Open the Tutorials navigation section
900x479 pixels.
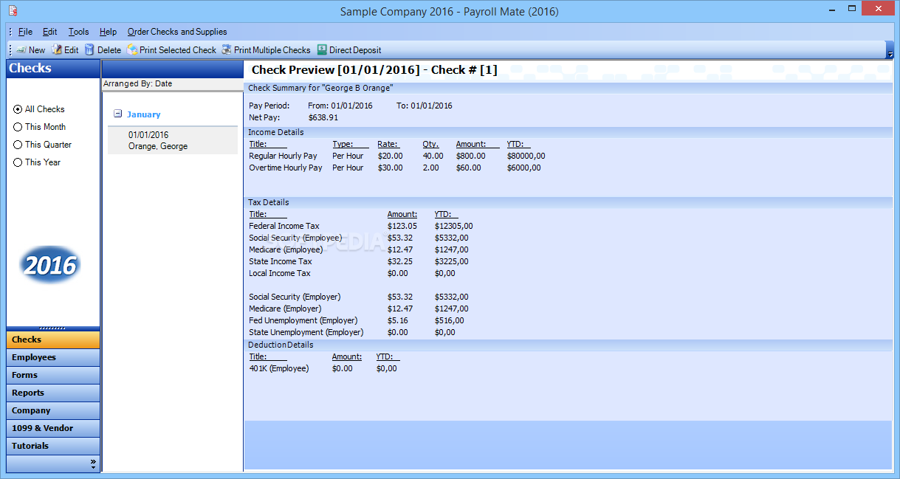tap(53, 446)
